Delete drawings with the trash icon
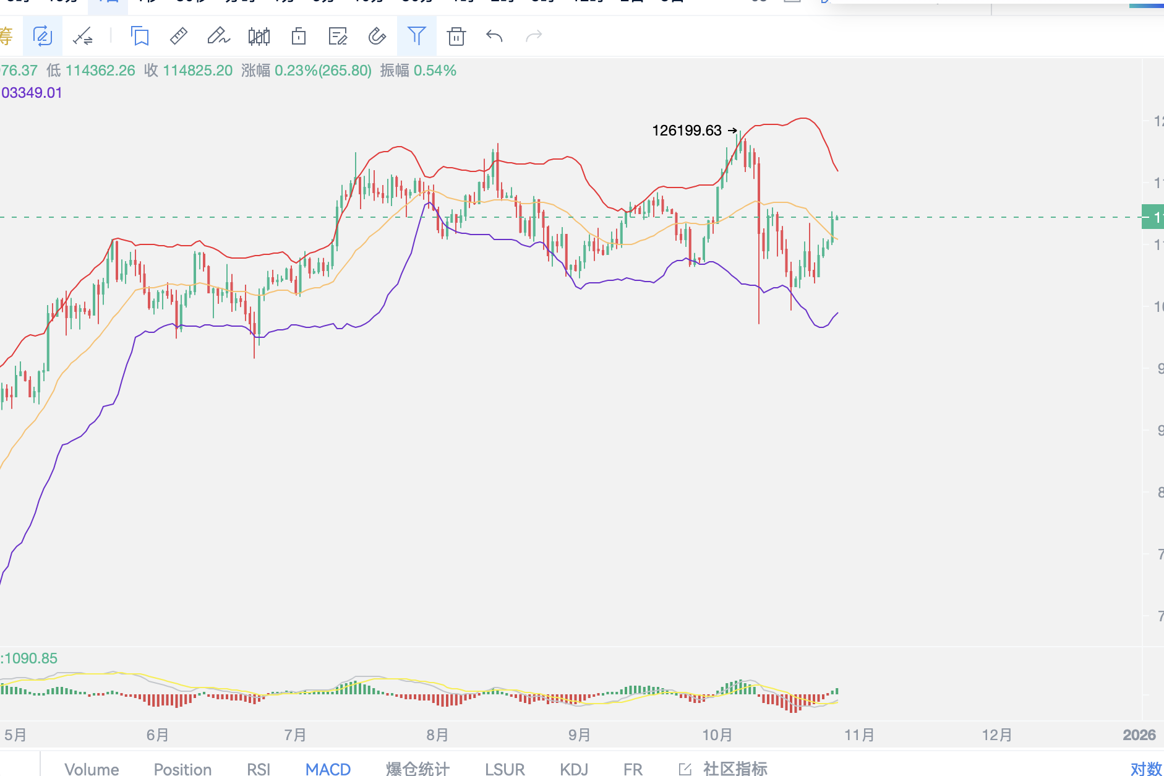This screenshot has width=1164, height=776. click(x=456, y=37)
